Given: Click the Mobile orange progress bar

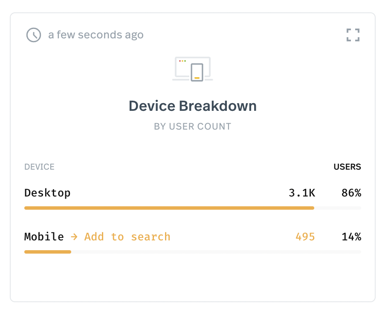Looking at the screenshot, I should click(48, 252).
